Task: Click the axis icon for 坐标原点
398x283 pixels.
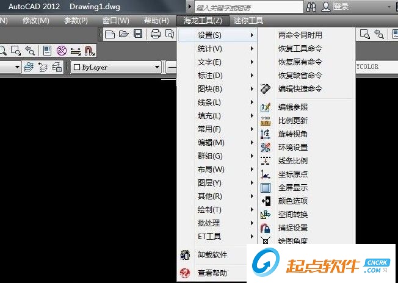Action: [x=266, y=174]
